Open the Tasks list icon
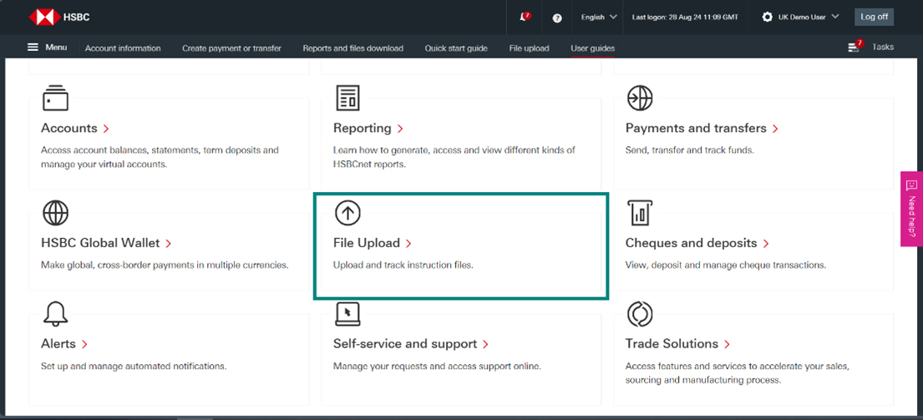Screen dimensions: 923x420 tap(854, 48)
